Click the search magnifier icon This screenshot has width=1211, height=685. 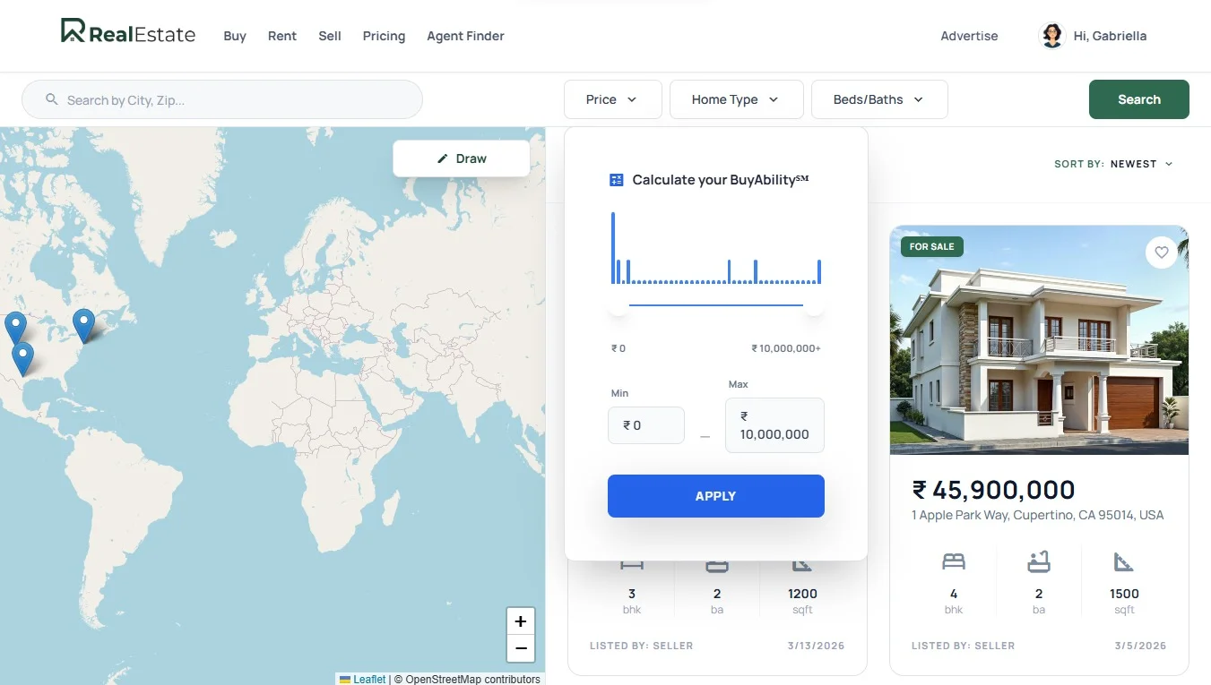(52, 99)
